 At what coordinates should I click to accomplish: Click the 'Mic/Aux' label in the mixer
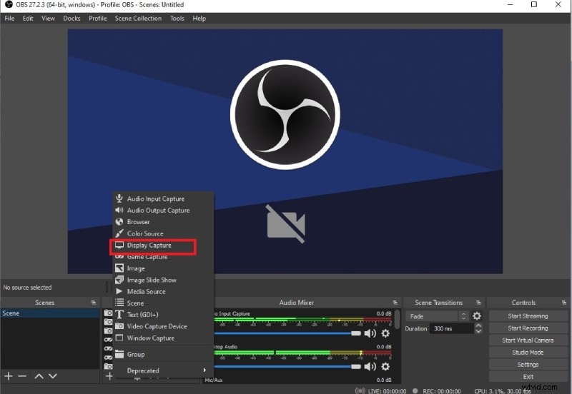[214, 380]
